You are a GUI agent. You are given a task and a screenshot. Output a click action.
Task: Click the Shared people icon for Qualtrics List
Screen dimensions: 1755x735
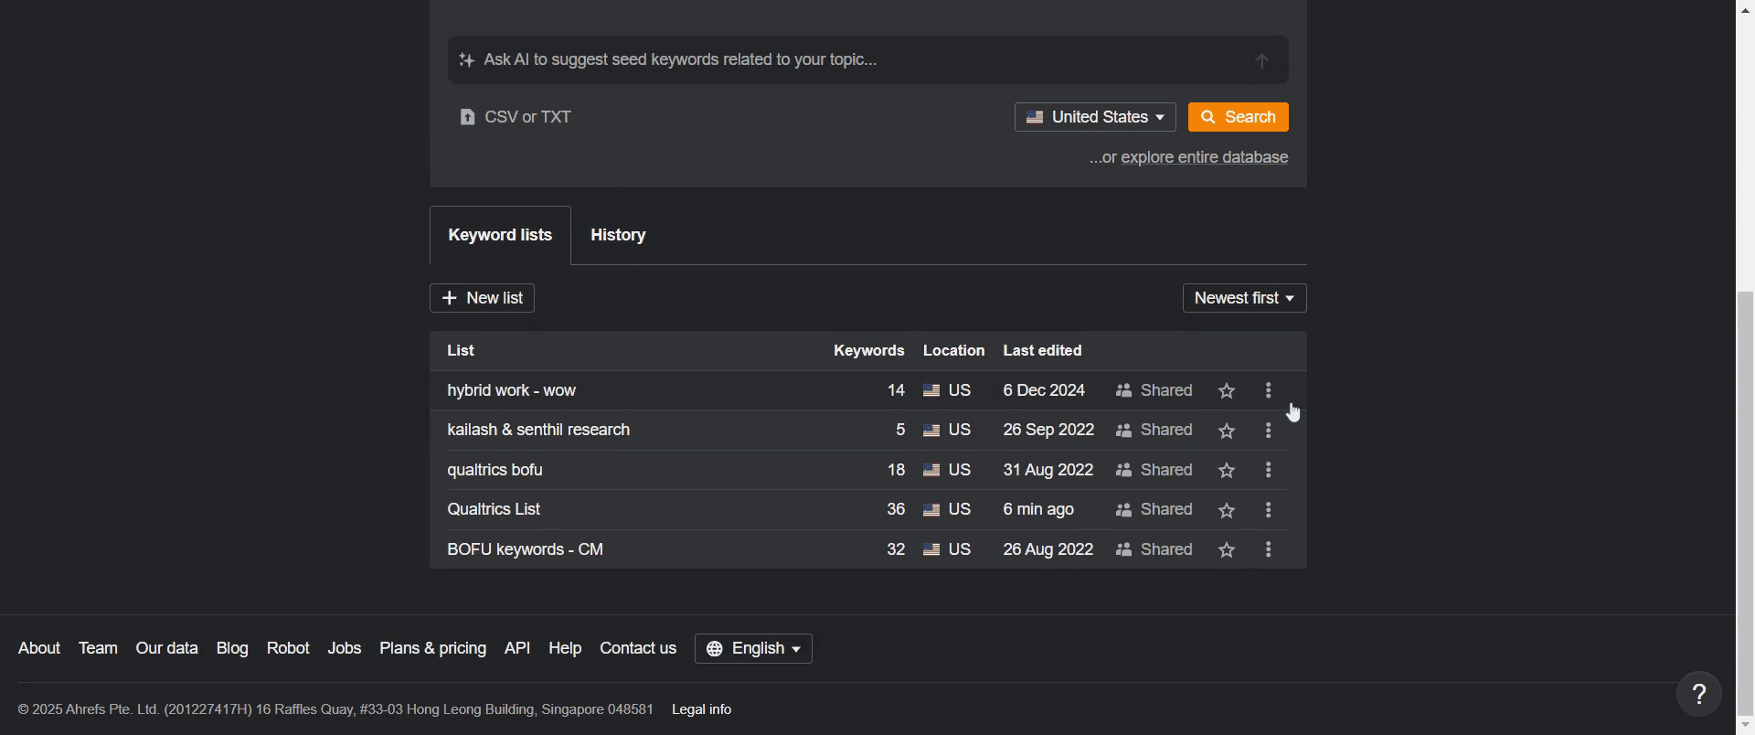pyautogui.click(x=1124, y=510)
